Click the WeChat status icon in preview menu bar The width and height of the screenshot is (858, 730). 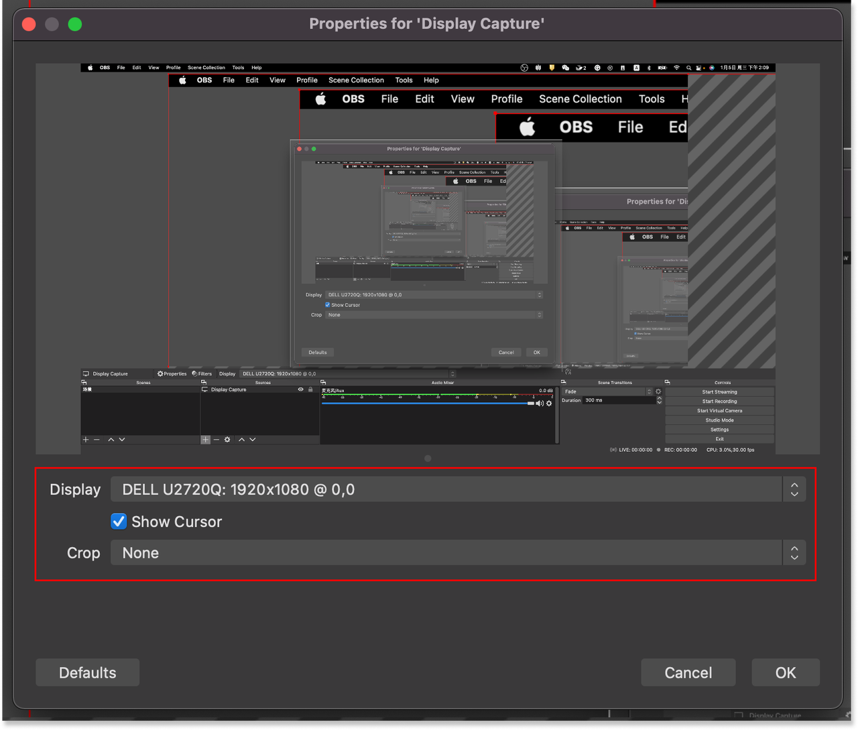click(x=565, y=68)
